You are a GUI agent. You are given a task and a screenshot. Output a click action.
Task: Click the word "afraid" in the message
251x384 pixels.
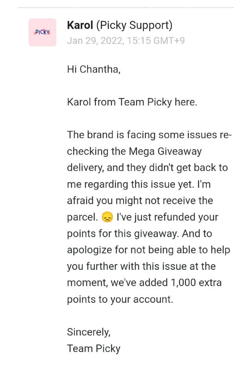(x=80, y=201)
